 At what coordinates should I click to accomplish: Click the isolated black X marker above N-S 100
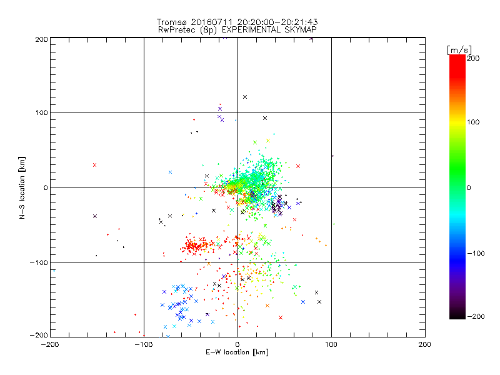pos(245,97)
